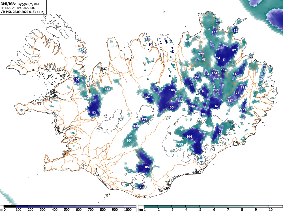Screen dimensions: 283x212
Task: Click the map value 735
Action: [180, 144]
